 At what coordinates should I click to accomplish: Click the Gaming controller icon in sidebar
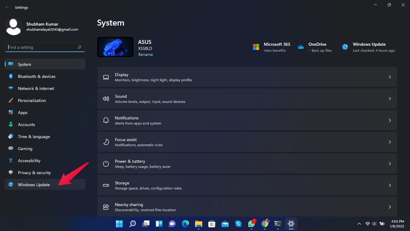click(x=11, y=149)
